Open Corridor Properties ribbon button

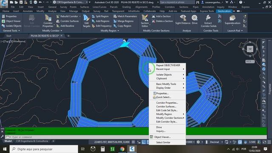pos(48,21)
